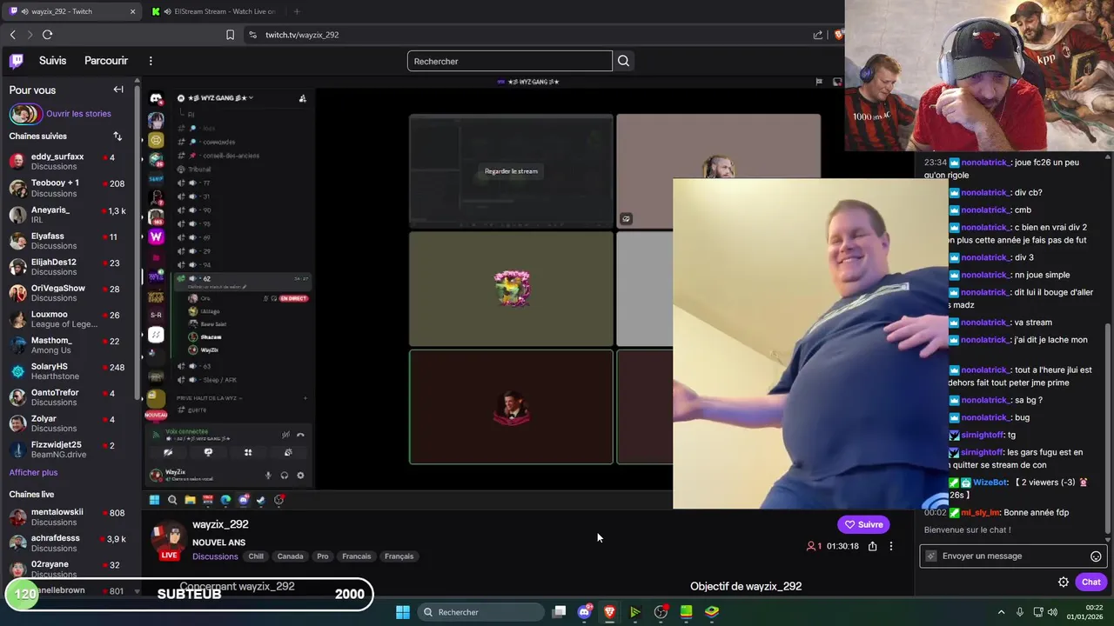Viewport: 1114px width, 626px height.
Task: Click Regarder le stream in Discord tile
Action: pos(511,171)
